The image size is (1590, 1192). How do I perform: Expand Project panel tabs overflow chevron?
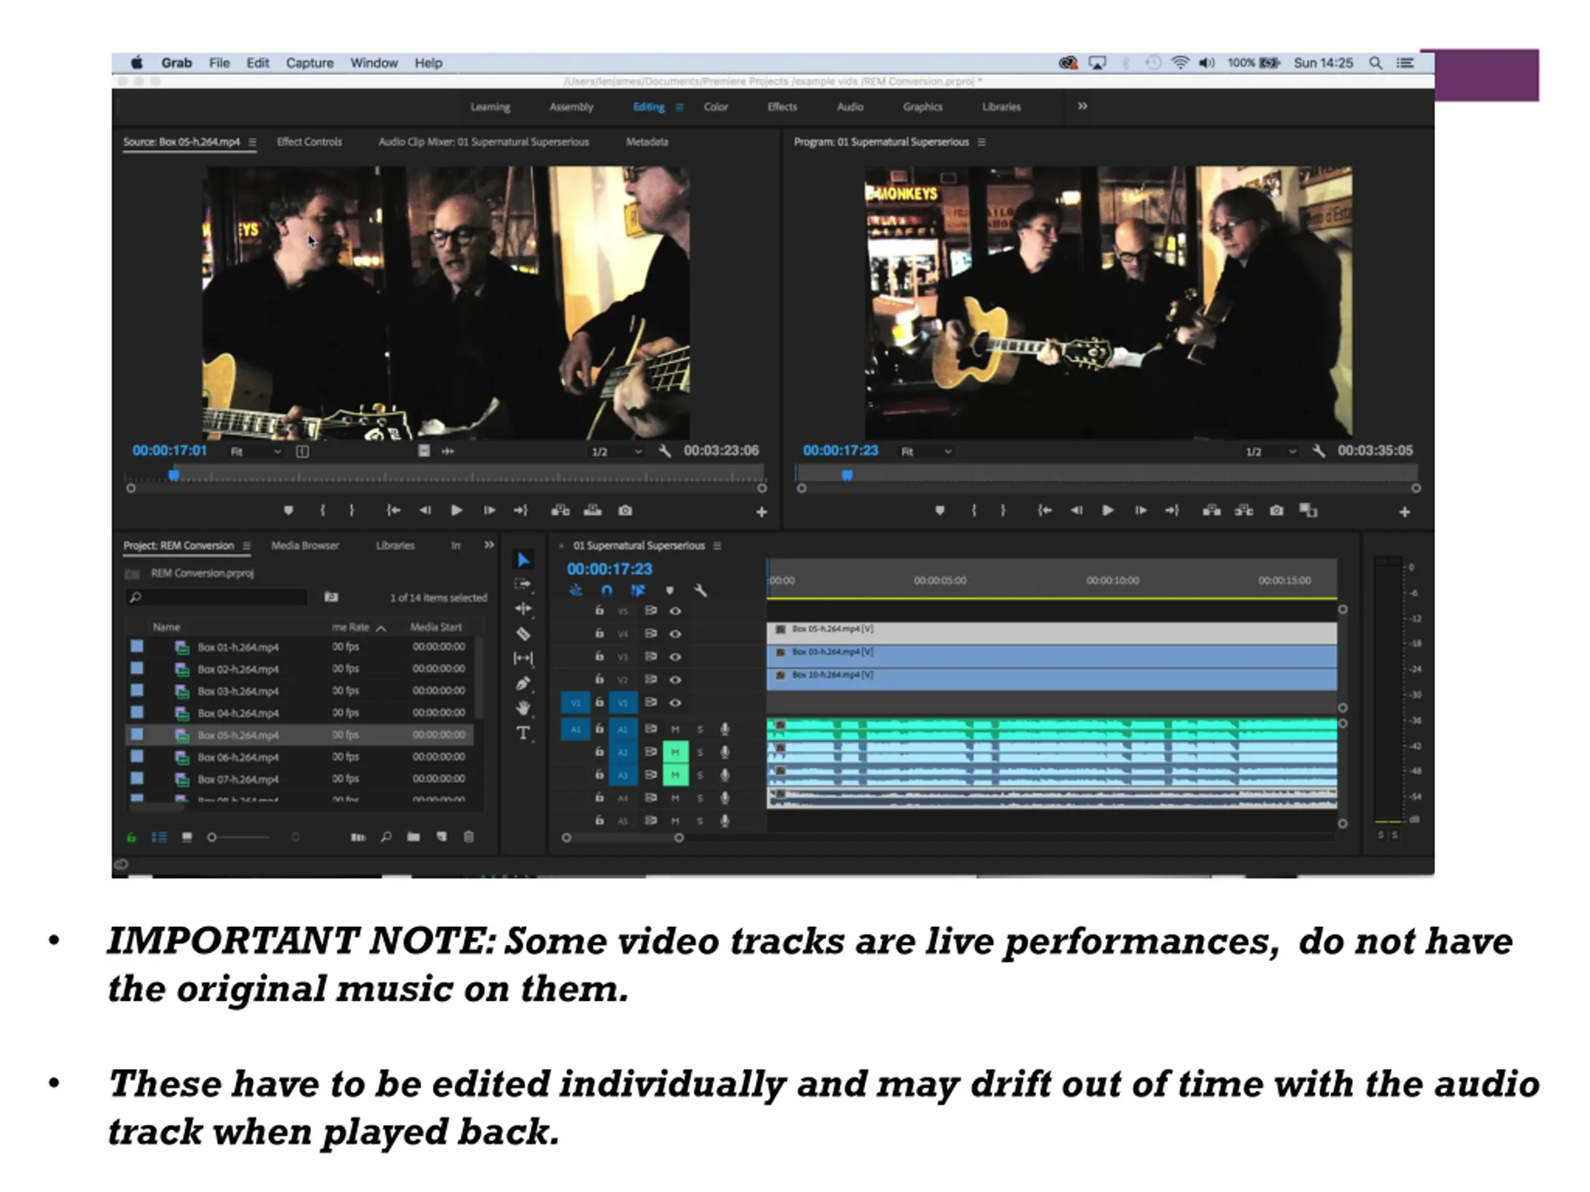coord(489,545)
